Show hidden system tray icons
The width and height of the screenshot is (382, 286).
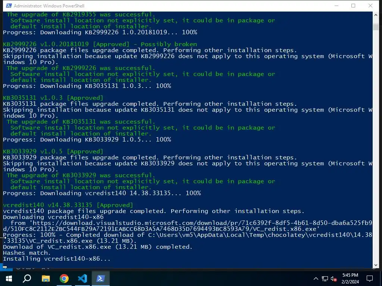click(316, 279)
